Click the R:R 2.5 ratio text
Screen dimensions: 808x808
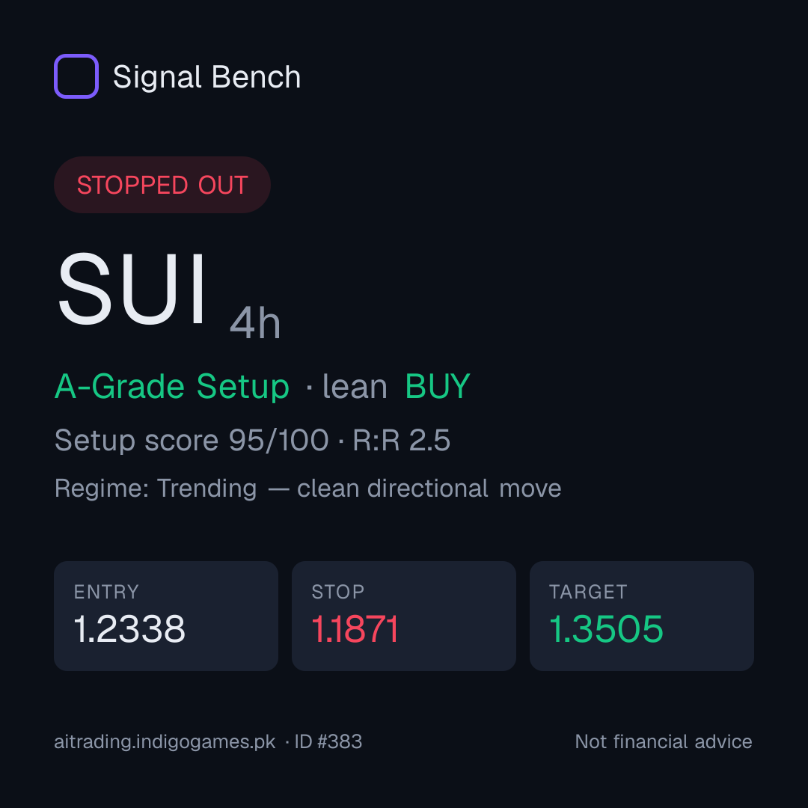(x=402, y=440)
